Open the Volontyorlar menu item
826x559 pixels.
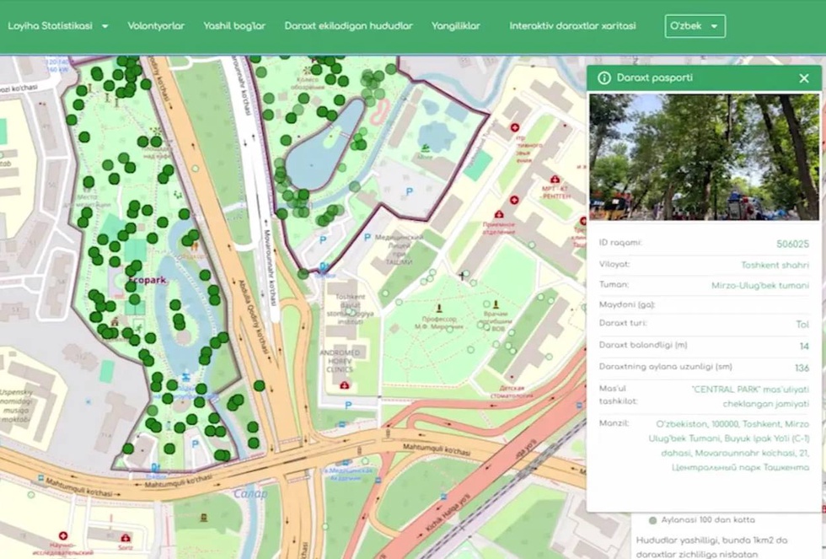click(156, 26)
